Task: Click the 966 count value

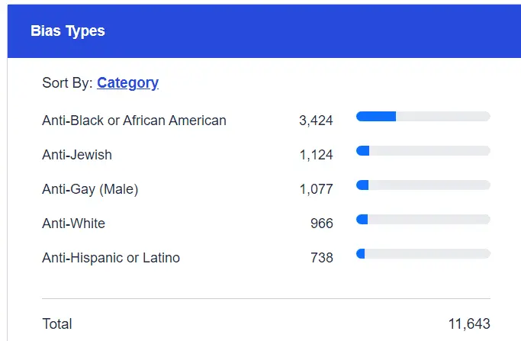Action: point(321,224)
